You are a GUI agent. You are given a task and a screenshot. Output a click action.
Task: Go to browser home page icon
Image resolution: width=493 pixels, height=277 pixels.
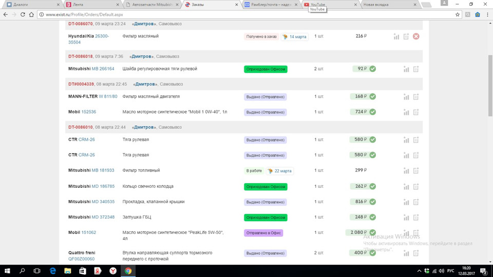click(x=31, y=14)
